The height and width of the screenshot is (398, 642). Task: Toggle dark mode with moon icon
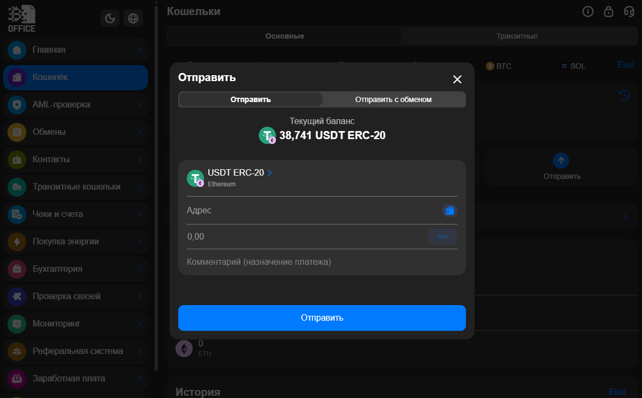(110, 19)
